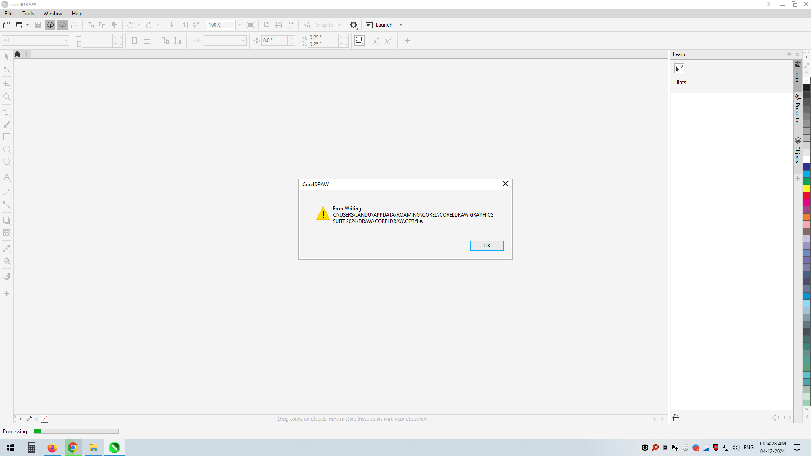Click the Undo arrow icon
Image resolution: width=811 pixels, height=456 pixels.
pos(131,25)
